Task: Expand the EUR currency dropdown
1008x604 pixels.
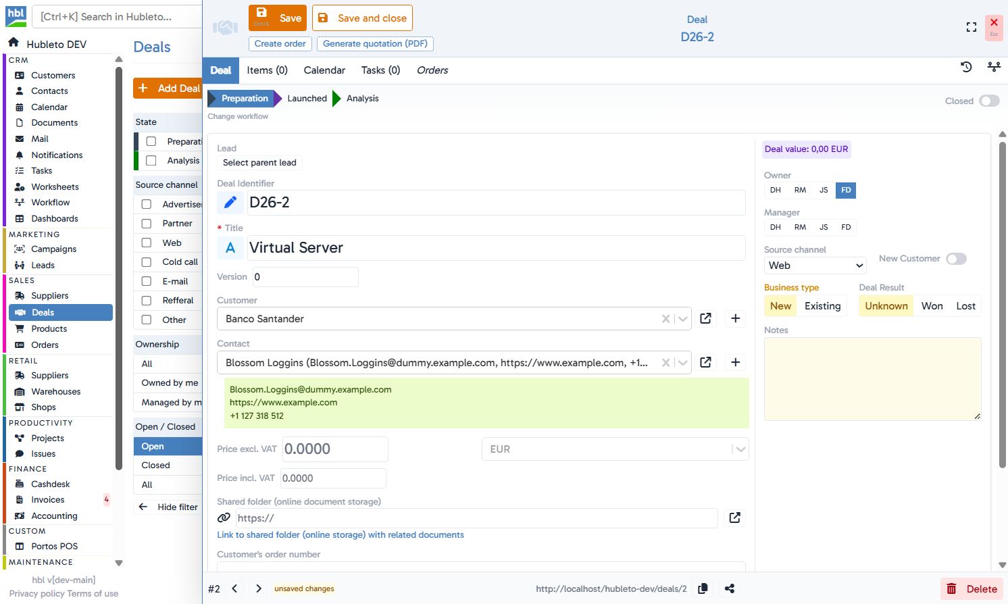Action: (x=740, y=449)
